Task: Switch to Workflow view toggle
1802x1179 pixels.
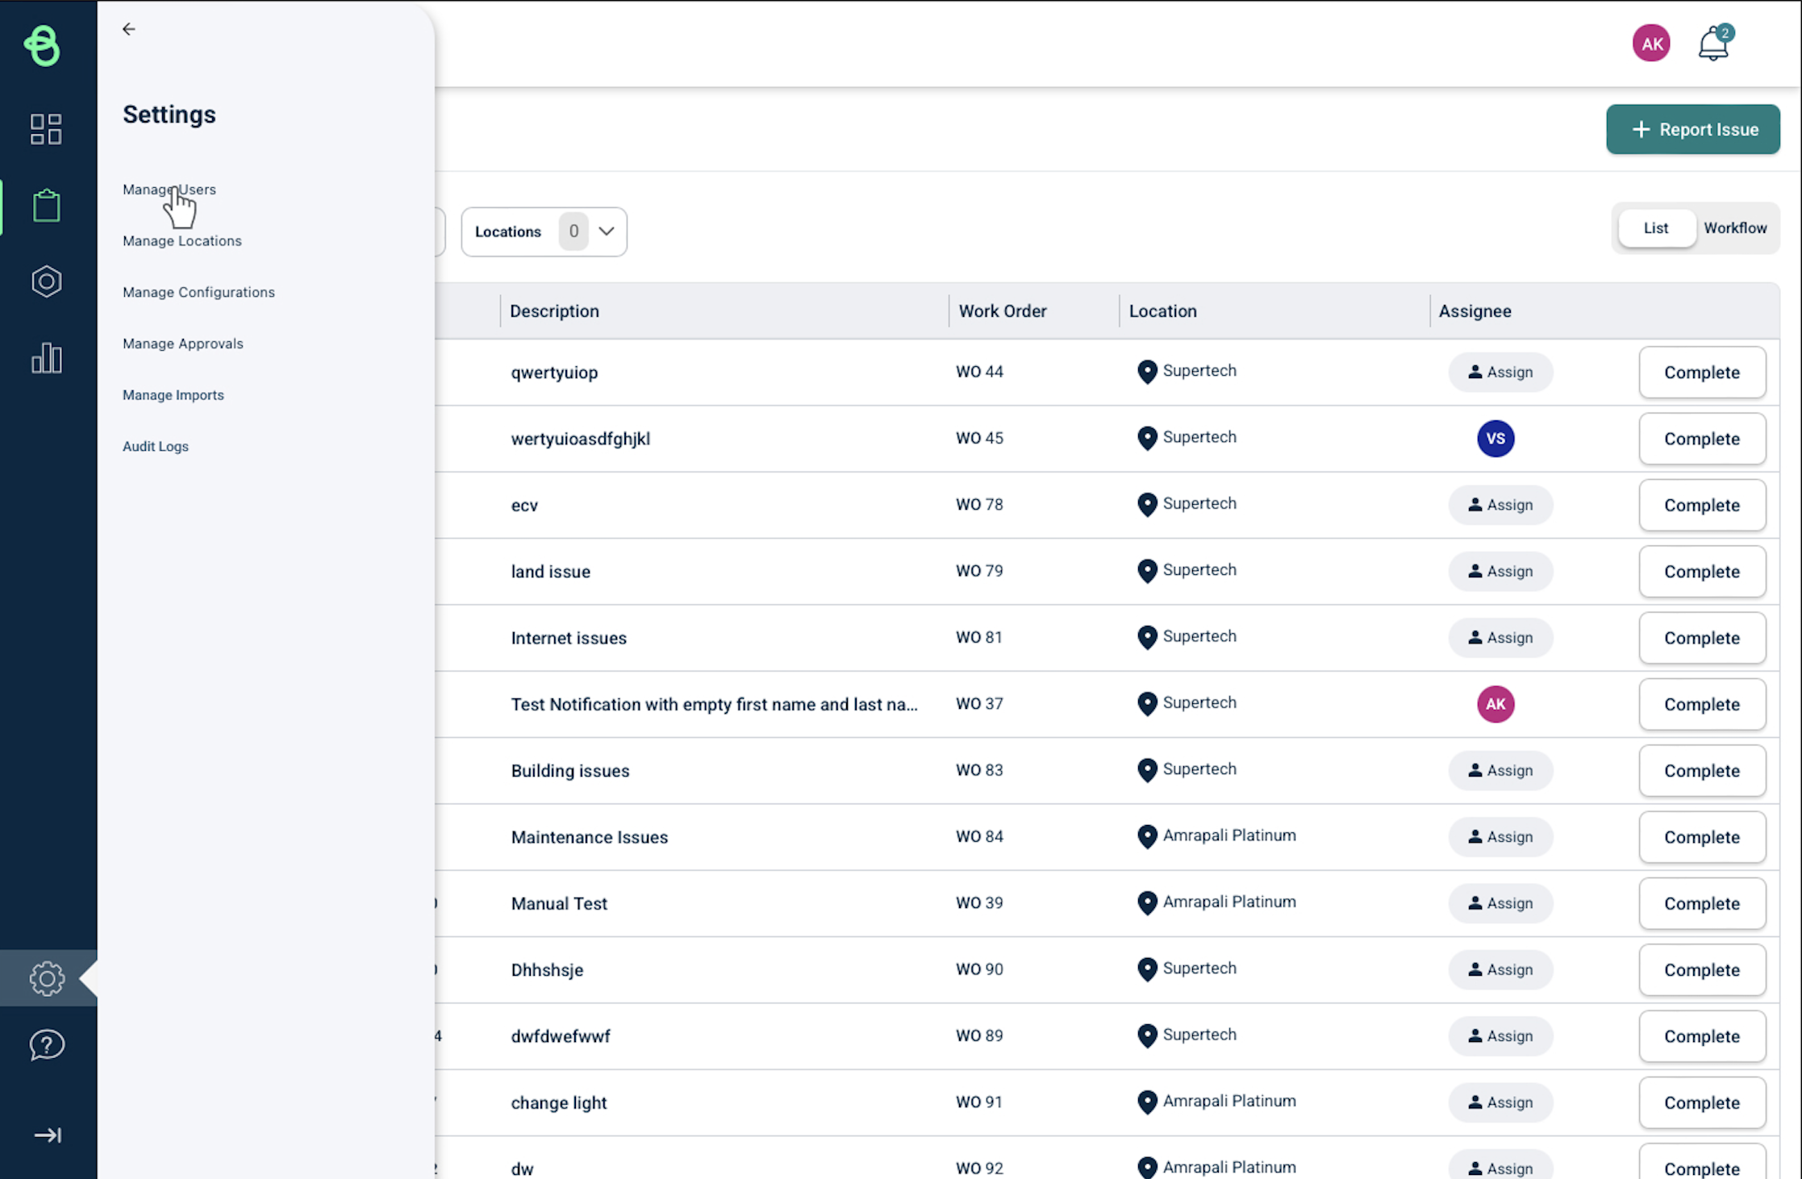Action: [x=1735, y=228]
